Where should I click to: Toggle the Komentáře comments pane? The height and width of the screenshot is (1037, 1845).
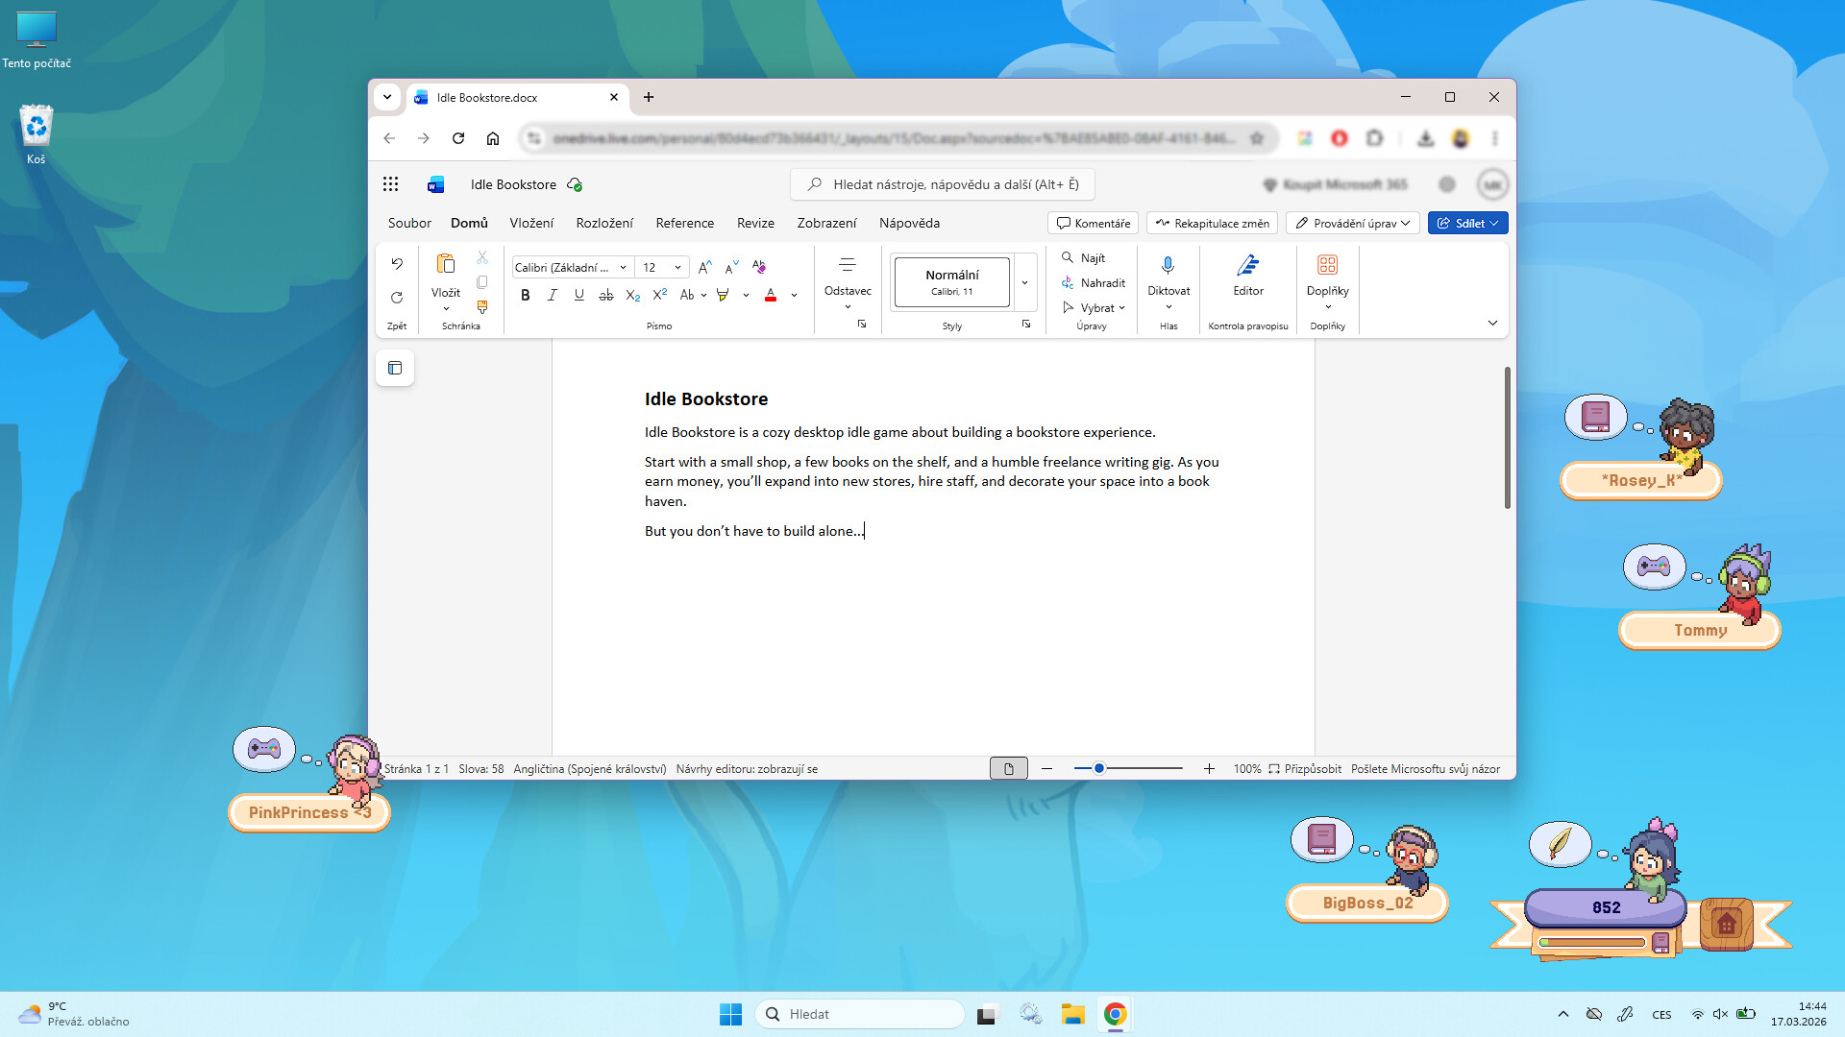(x=1093, y=223)
